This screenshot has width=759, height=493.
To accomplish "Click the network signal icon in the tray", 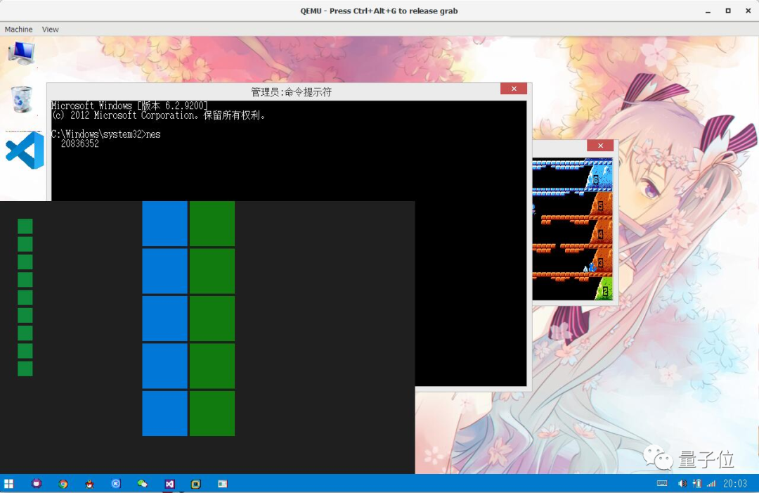I will pos(710,484).
